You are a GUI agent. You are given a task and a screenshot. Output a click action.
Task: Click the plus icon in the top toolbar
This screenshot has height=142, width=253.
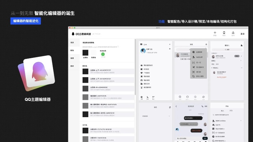point(215,33)
